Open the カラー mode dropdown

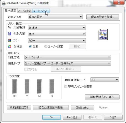(x=57, y=40)
